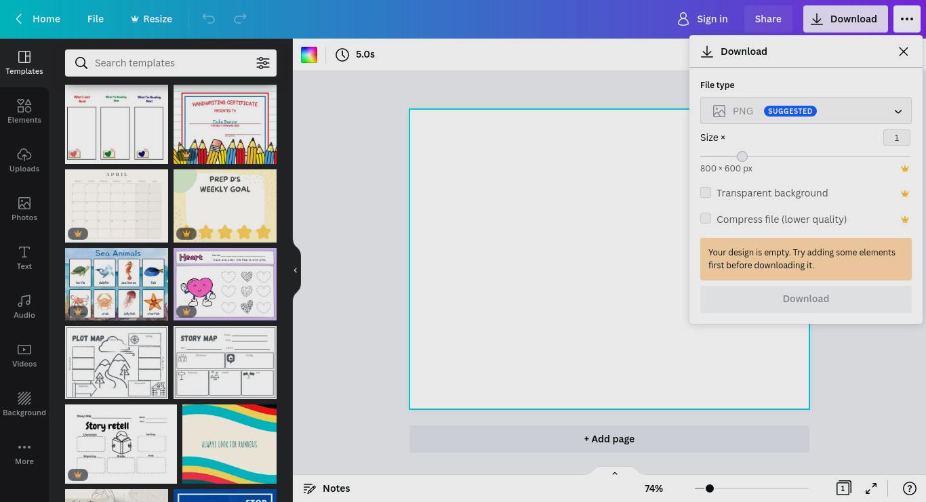Select the Plot Map template

click(117, 363)
